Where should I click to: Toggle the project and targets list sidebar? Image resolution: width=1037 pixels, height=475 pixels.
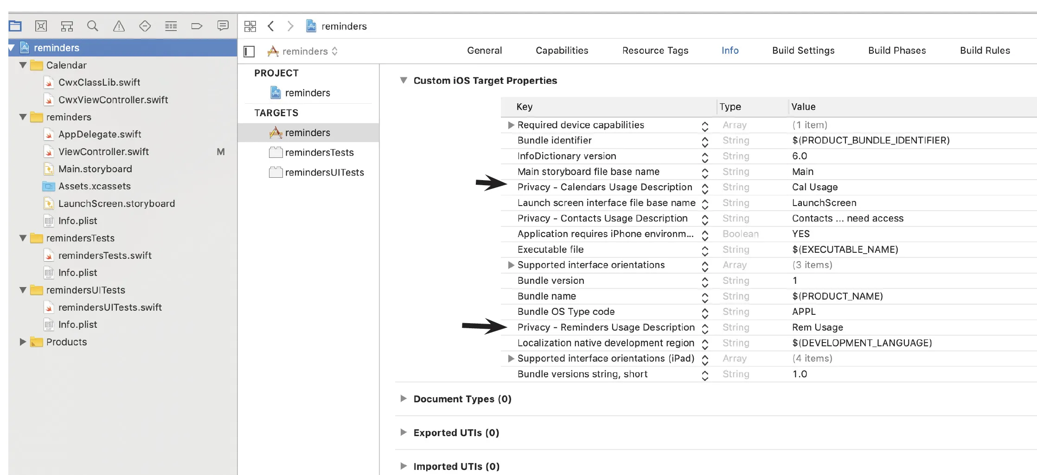tap(250, 51)
